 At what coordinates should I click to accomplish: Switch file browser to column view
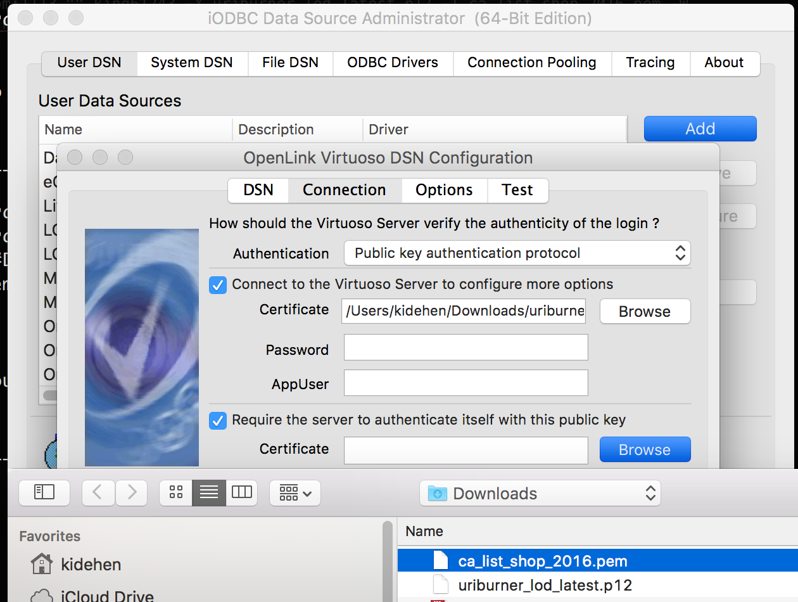tap(241, 492)
